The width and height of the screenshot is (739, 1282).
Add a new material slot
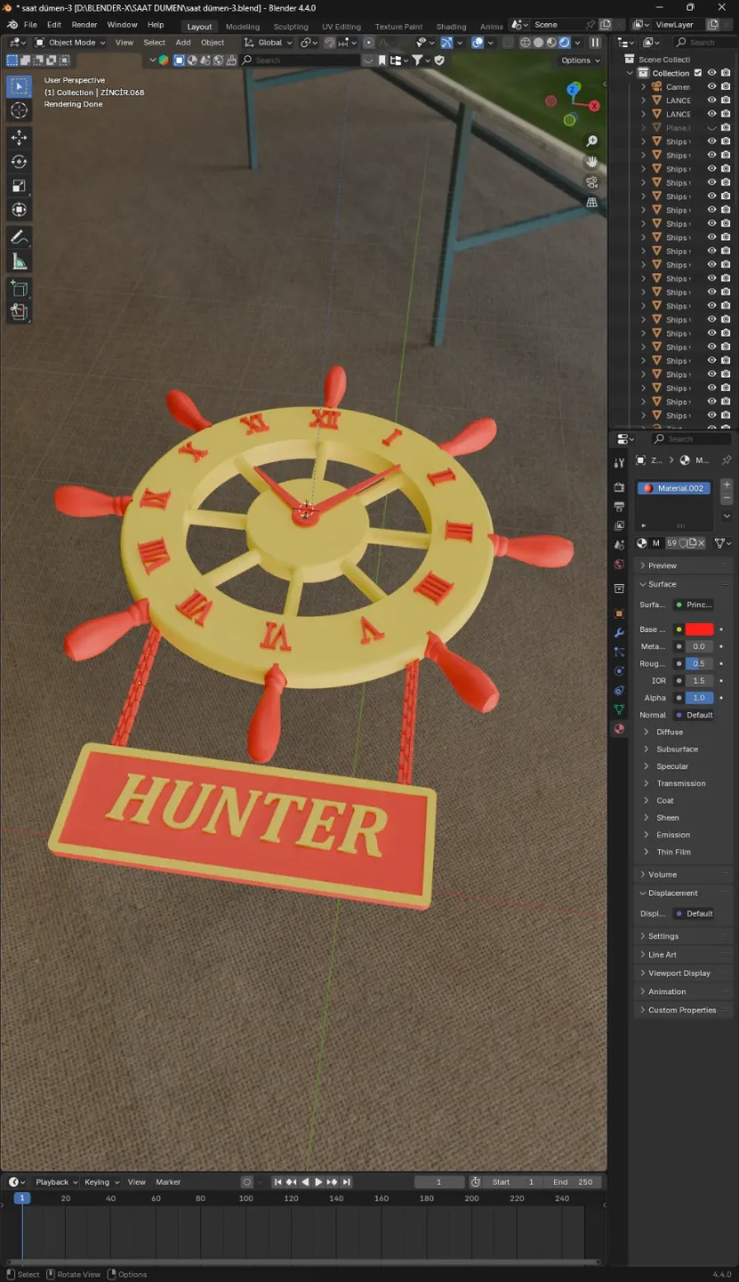tap(727, 484)
